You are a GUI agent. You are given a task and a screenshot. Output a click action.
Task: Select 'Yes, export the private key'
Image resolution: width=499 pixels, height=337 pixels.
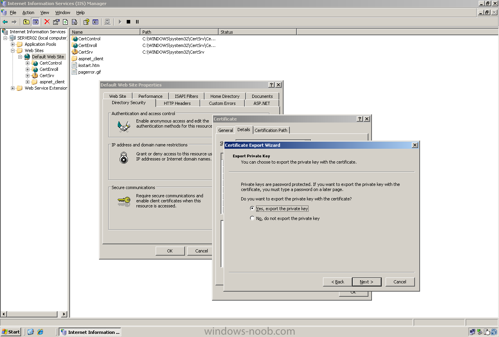pyautogui.click(x=252, y=209)
